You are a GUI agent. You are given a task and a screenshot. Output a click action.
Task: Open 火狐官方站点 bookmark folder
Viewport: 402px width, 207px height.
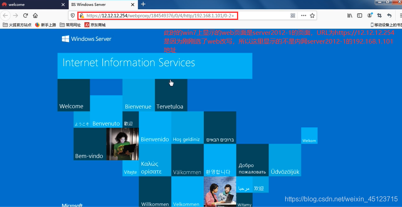(x=17, y=25)
